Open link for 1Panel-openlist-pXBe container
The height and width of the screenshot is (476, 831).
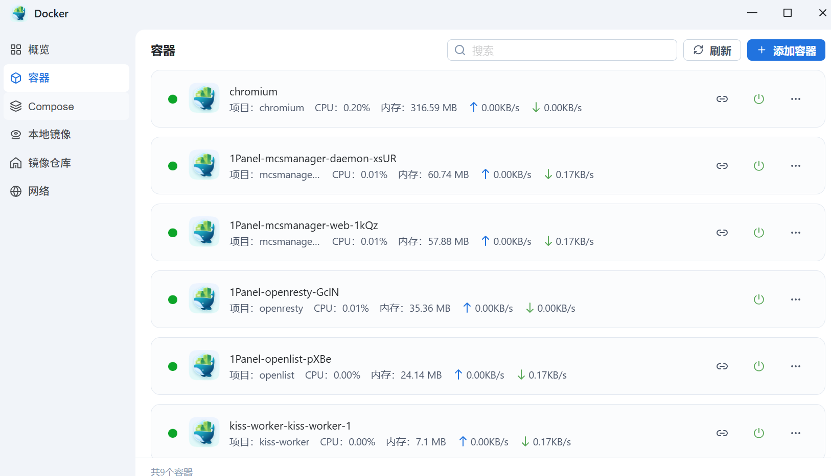coord(722,366)
